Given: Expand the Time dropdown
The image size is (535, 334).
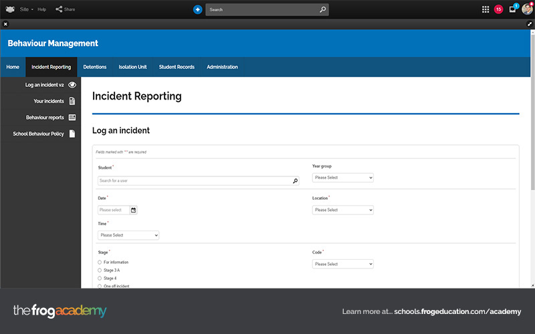Looking at the screenshot, I should 128,235.
